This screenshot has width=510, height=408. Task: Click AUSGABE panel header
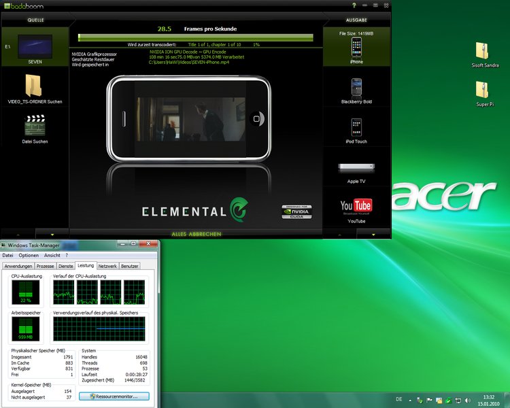(x=356, y=20)
